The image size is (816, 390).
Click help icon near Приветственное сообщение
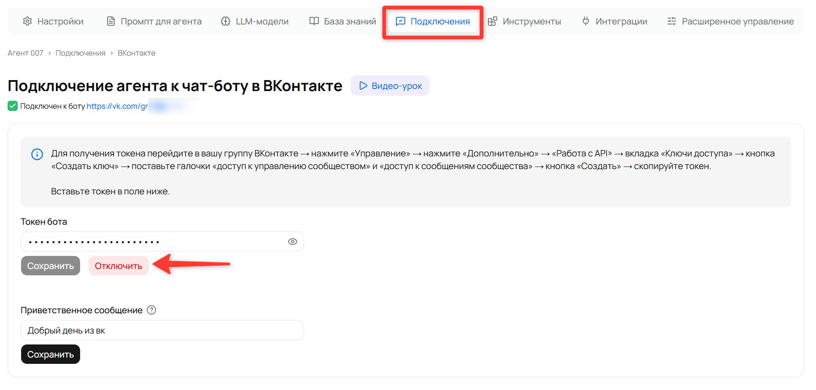151,310
